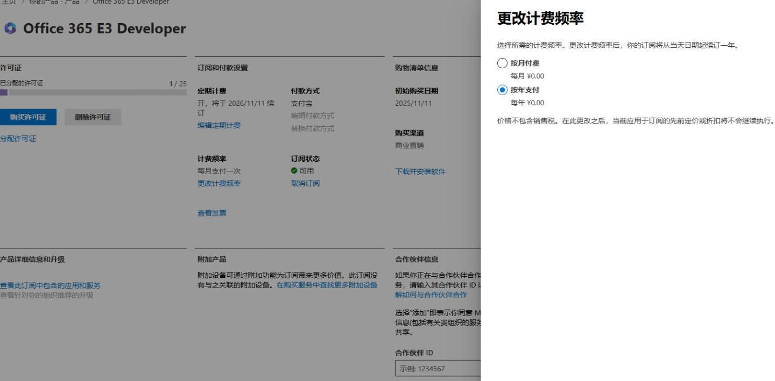
Task: Click the 查看针对你的组织推荐的升级 link
Action: 46,295
